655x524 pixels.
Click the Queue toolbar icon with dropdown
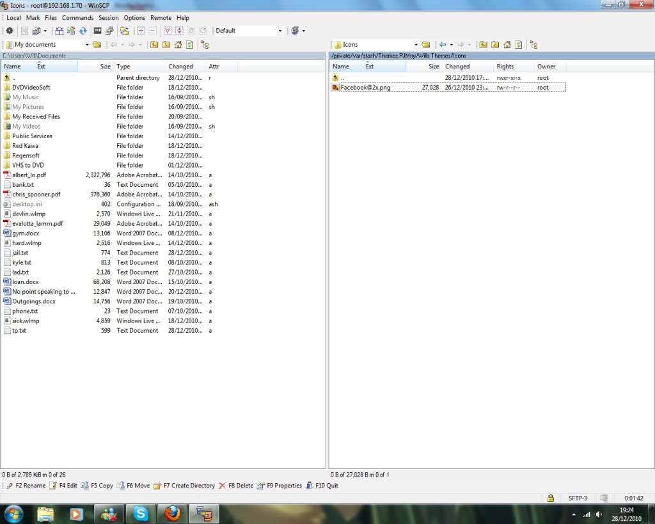tap(36, 31)
